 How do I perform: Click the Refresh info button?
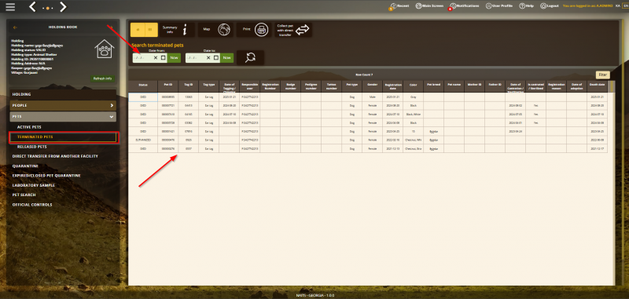[x=102, y=78]
